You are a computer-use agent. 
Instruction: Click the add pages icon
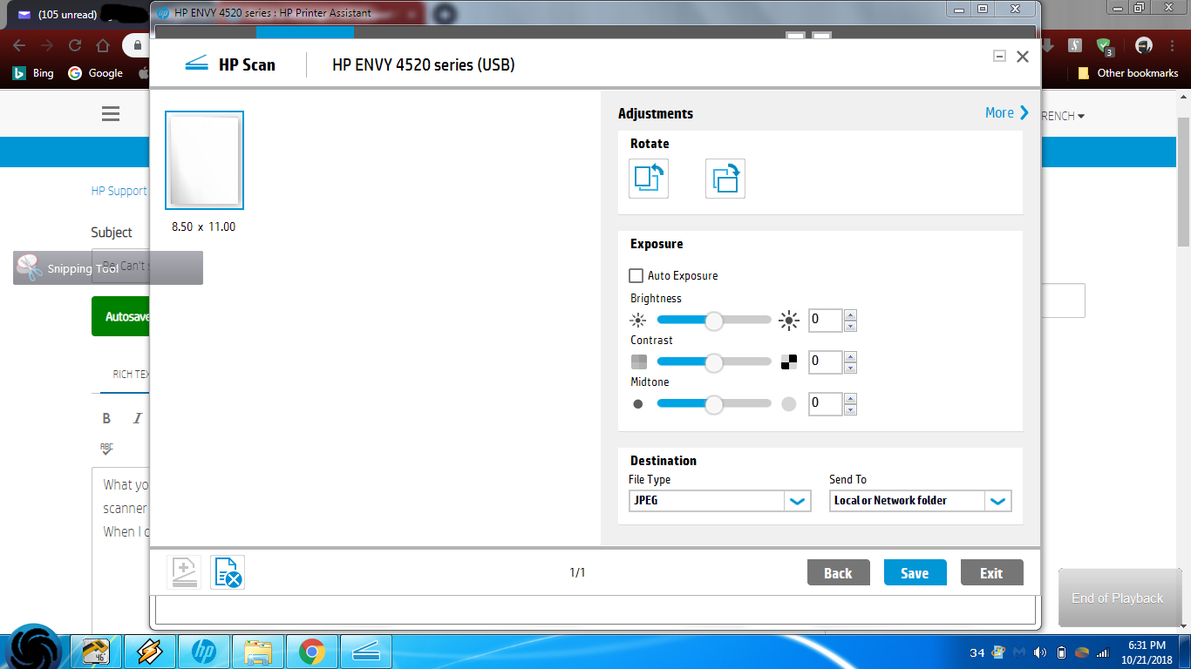click(x=184, y=572)
